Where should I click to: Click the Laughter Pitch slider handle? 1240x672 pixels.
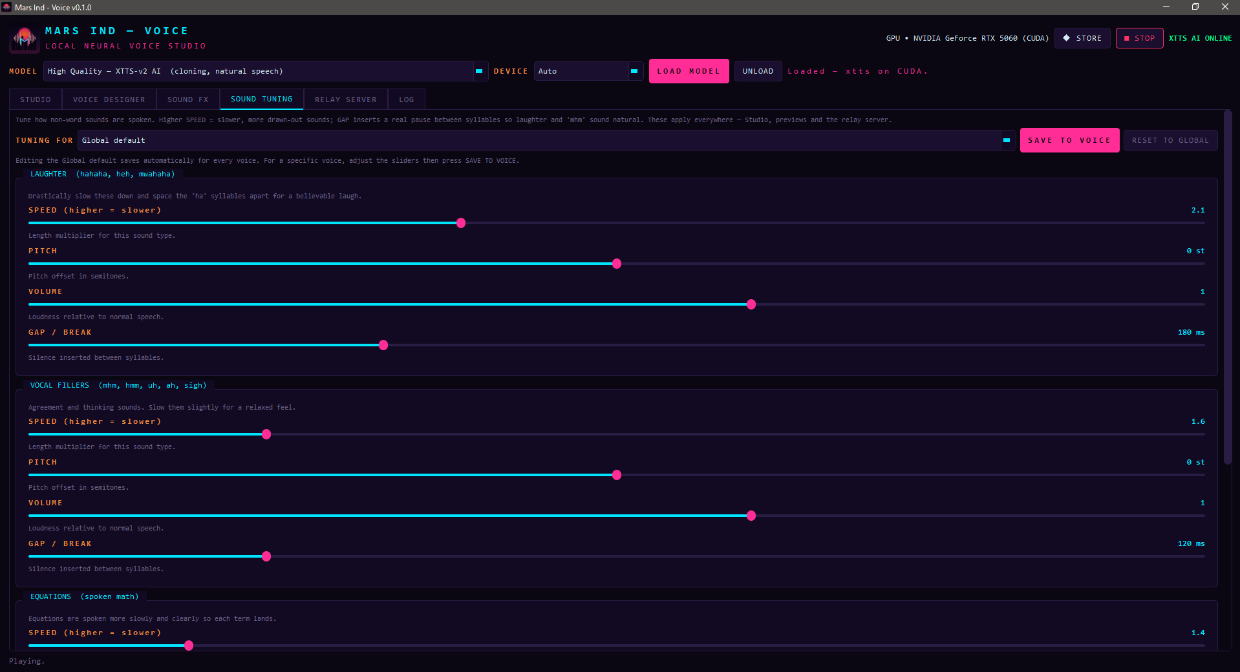pos(617,264)
